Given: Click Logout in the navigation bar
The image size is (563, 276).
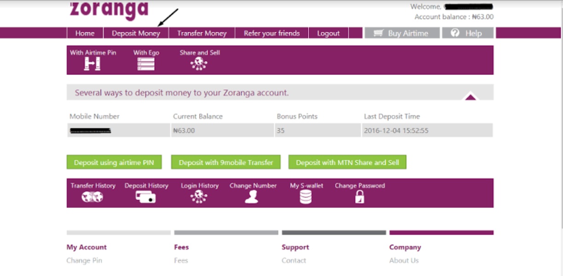Looking at the screenshot, I should [328, 33].
